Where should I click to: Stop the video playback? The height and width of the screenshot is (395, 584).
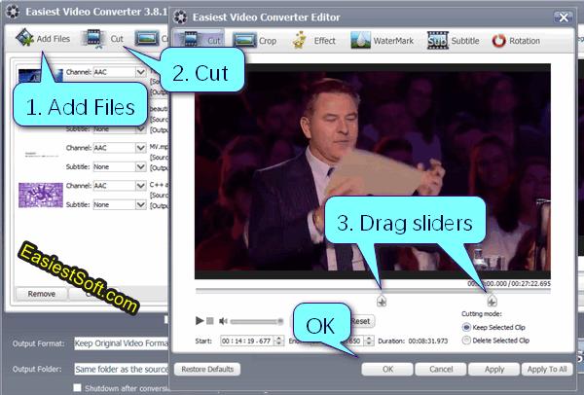tap(210, 320)
